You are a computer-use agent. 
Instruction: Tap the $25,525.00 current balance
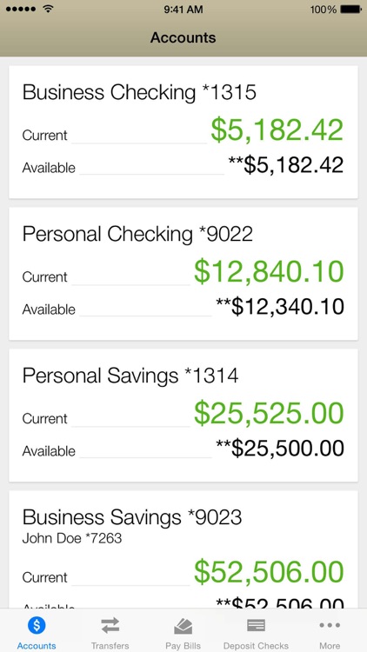point(269,414)
